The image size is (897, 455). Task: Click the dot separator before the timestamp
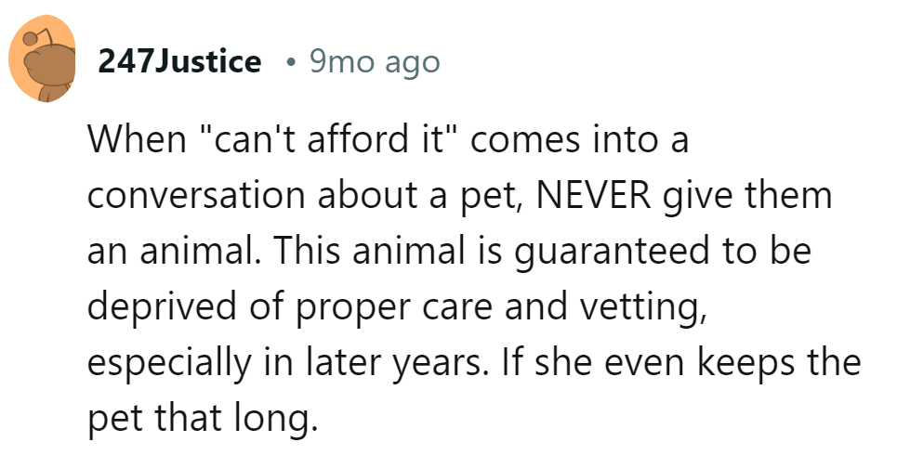(x=291, y=63)
